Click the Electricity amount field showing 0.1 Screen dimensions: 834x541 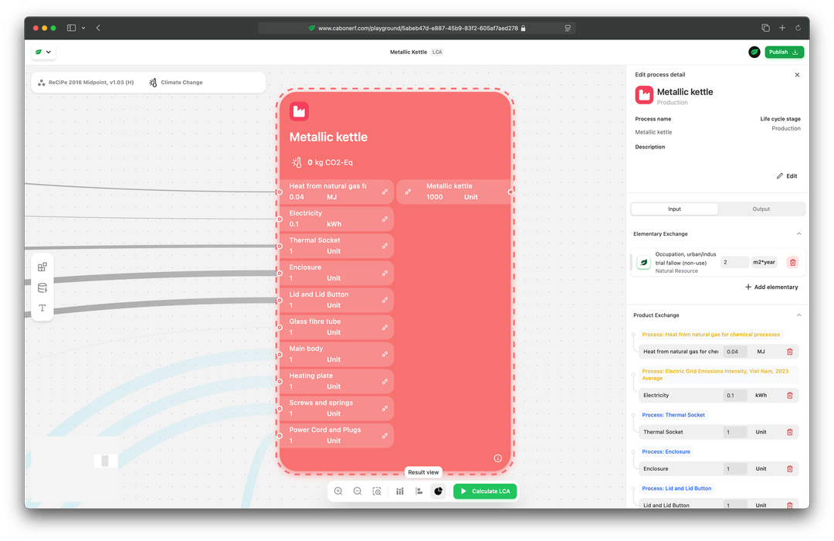[x=735, y=395]
